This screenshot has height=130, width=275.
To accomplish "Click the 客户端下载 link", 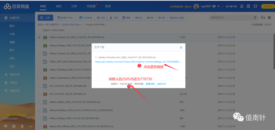I will tap(231, 6).
